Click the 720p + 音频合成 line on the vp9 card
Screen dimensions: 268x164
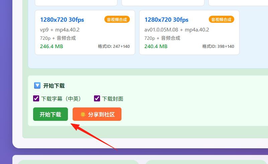tap(58, 38)
